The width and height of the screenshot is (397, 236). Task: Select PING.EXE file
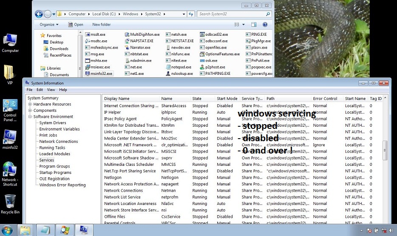pos(256,34)
